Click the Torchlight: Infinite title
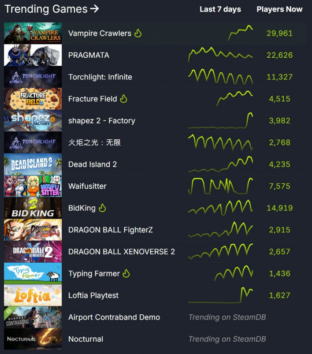 coord(100,77)
